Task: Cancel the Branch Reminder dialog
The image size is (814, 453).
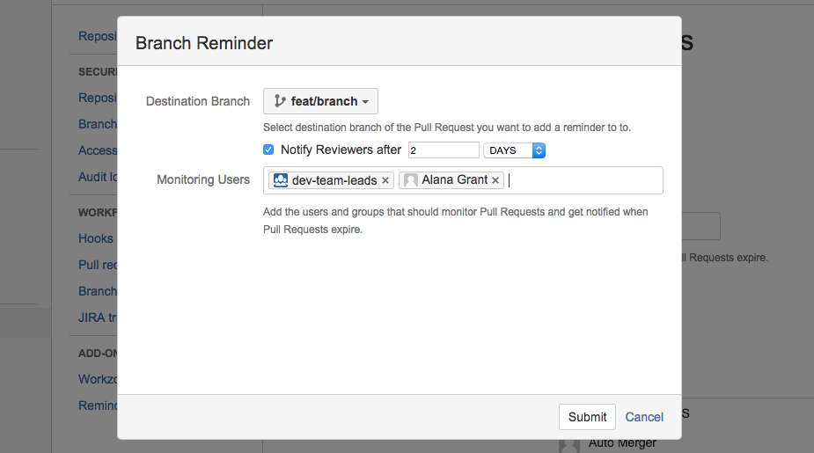Action: pos(644,417)
